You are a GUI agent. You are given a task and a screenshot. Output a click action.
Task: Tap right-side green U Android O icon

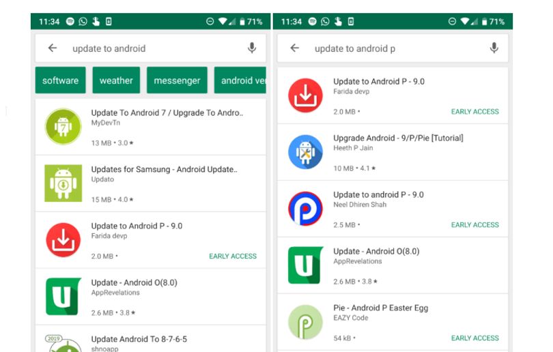click(305, 265)
